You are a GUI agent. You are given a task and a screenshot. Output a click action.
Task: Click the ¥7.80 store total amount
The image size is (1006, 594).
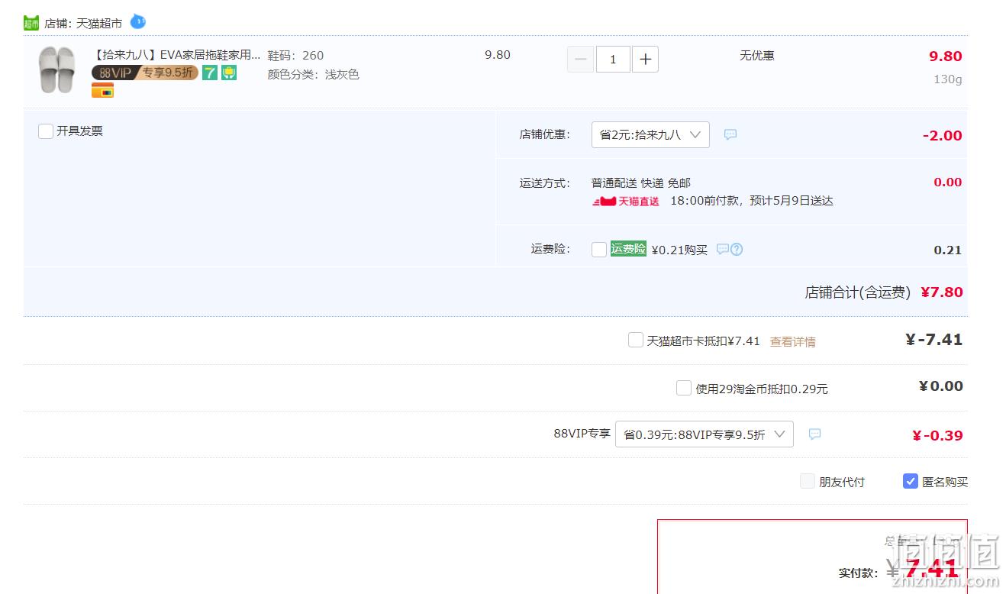tap(942, 292)
